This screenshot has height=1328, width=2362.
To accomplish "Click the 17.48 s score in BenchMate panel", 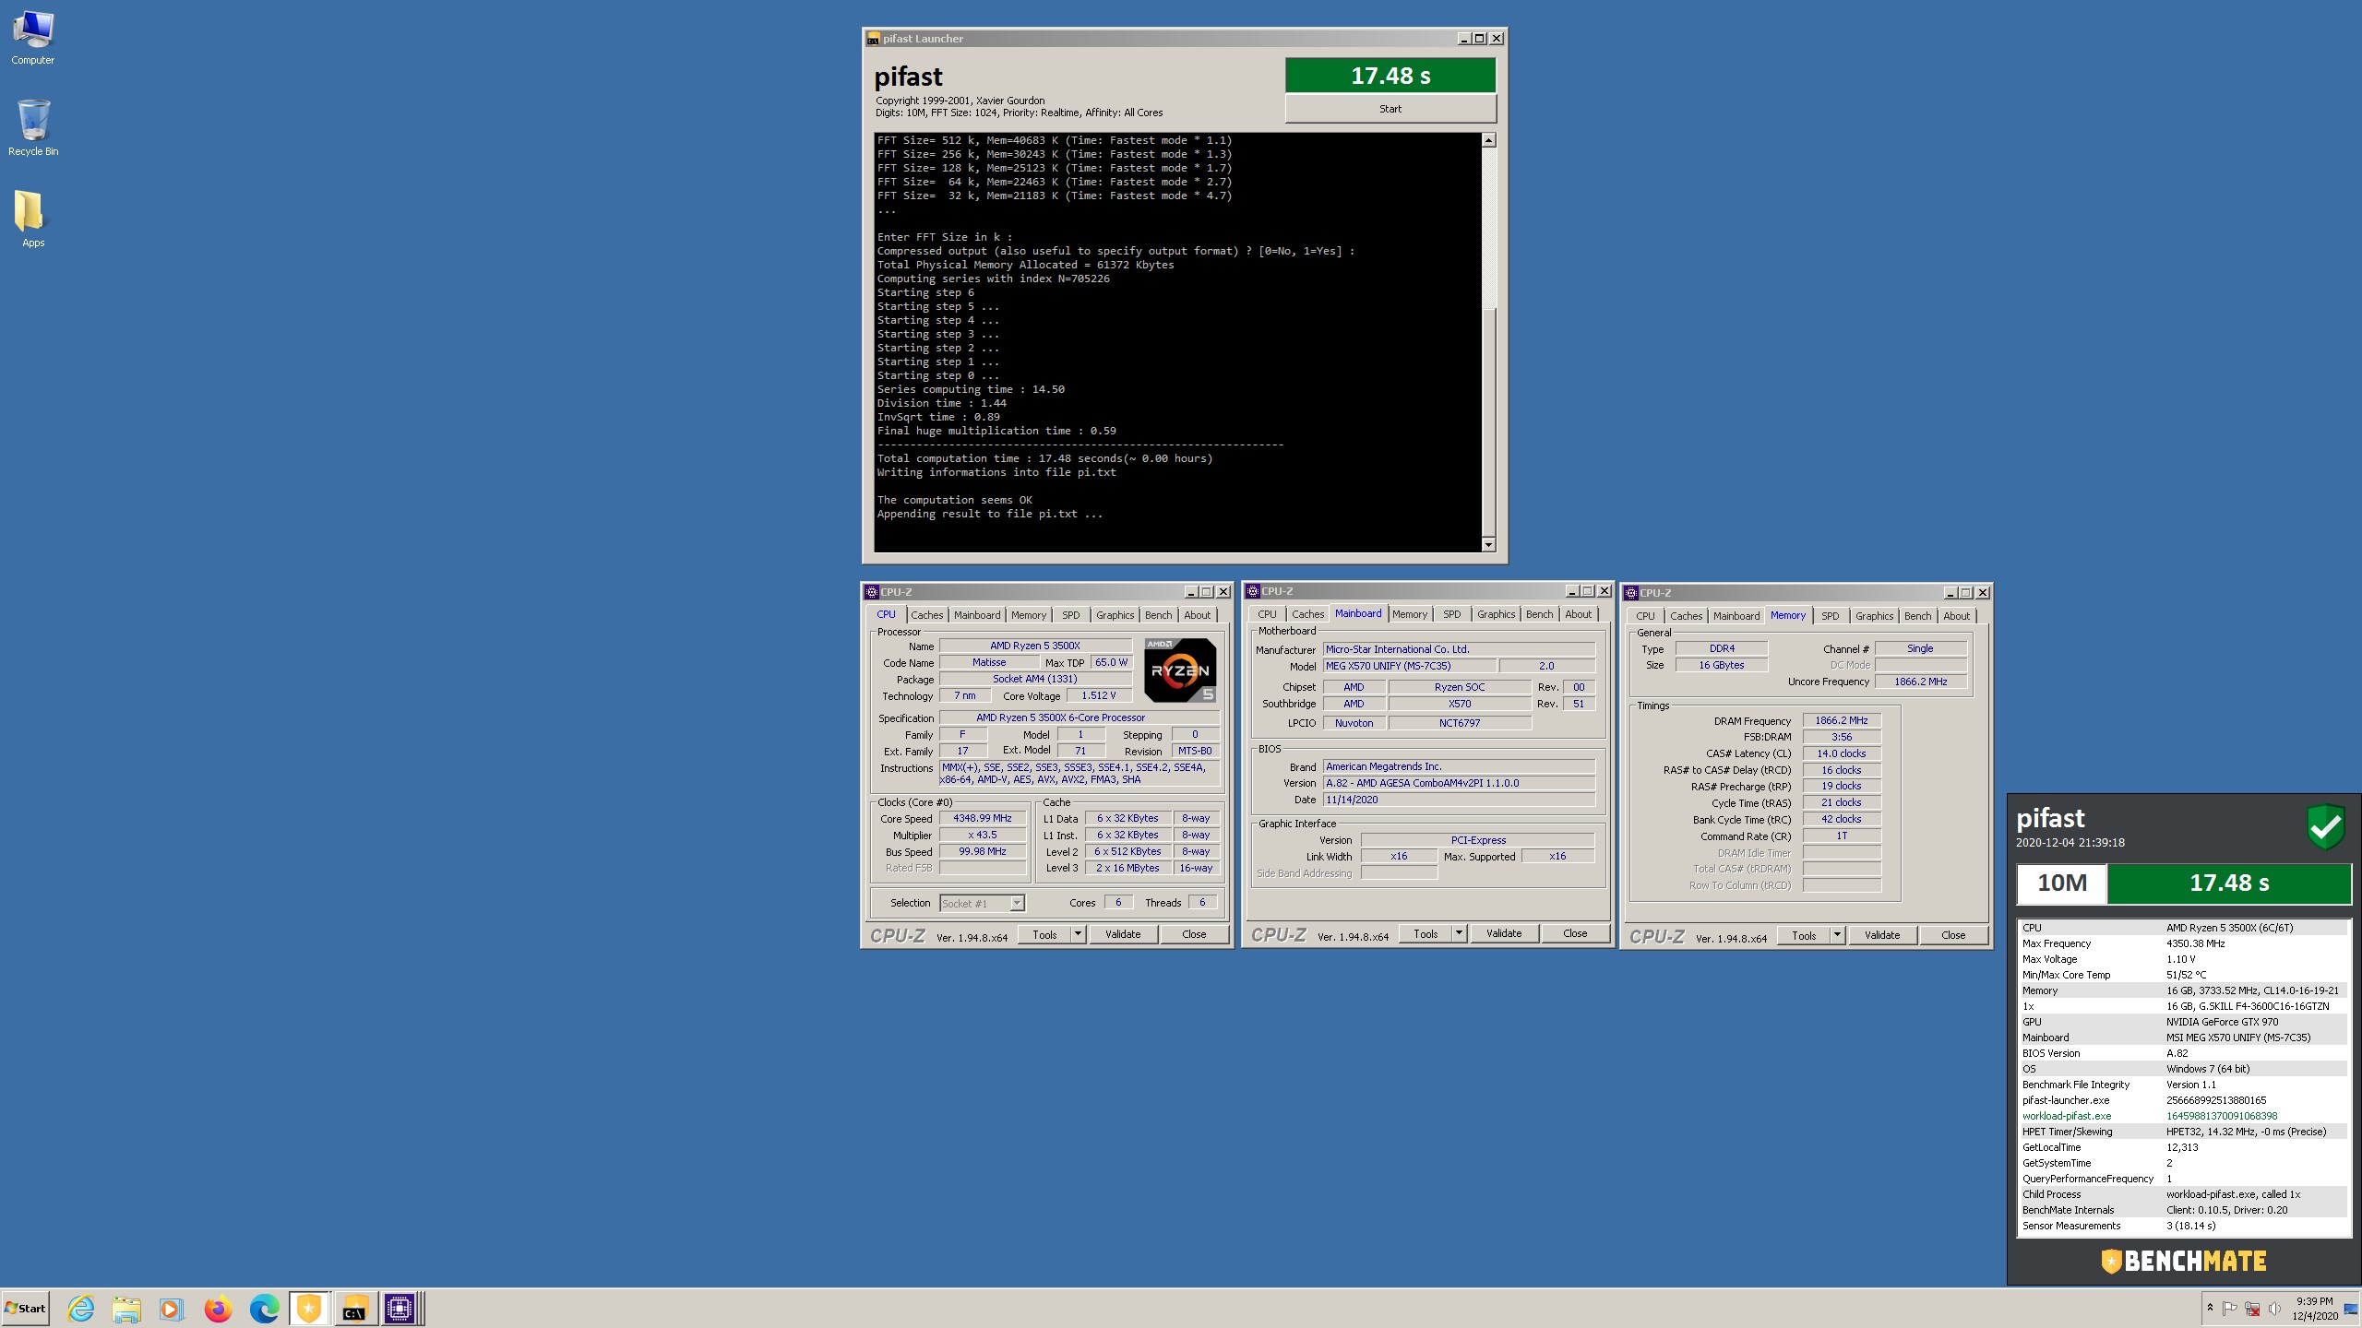I will pos(2228,883).
